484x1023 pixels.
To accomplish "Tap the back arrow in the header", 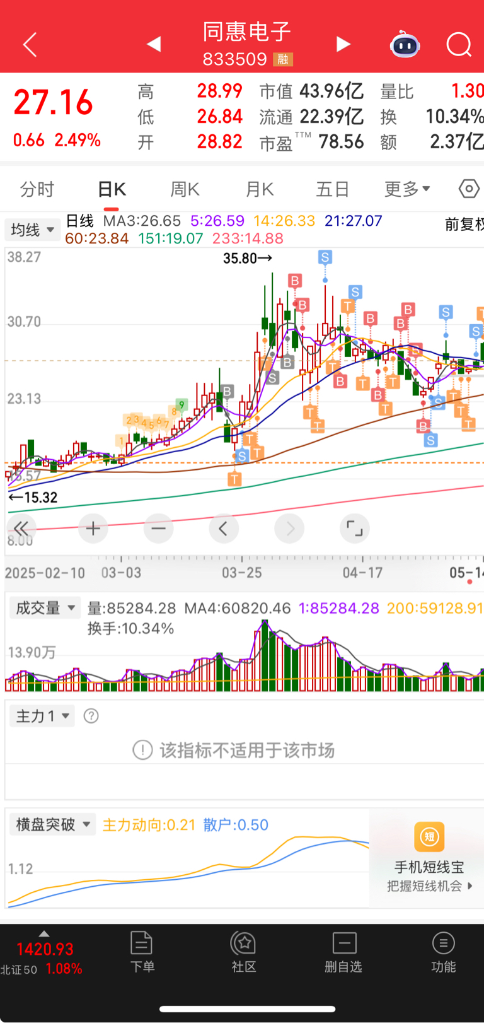I will coord(30,45).
